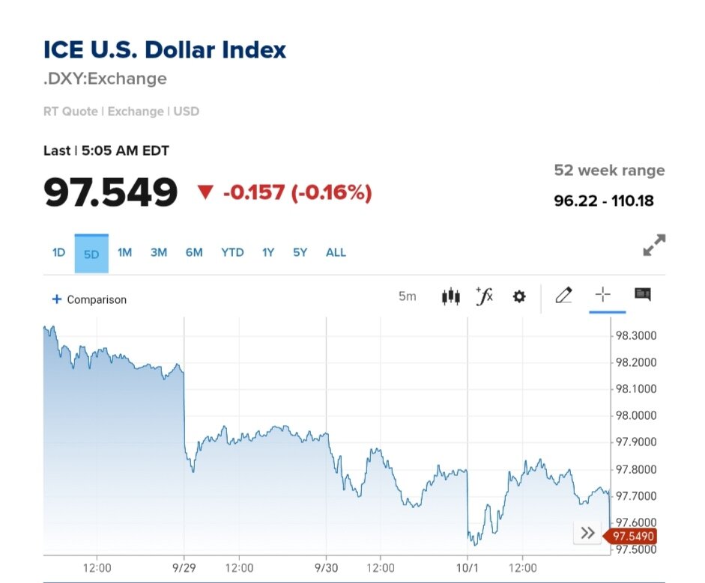
Task: Click the double-arrow scroll-to-latest button
Action: pyautogui.click(x=588, y=534)
